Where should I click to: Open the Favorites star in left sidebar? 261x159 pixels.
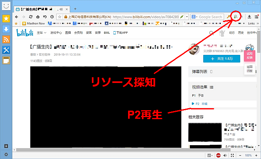6,19
